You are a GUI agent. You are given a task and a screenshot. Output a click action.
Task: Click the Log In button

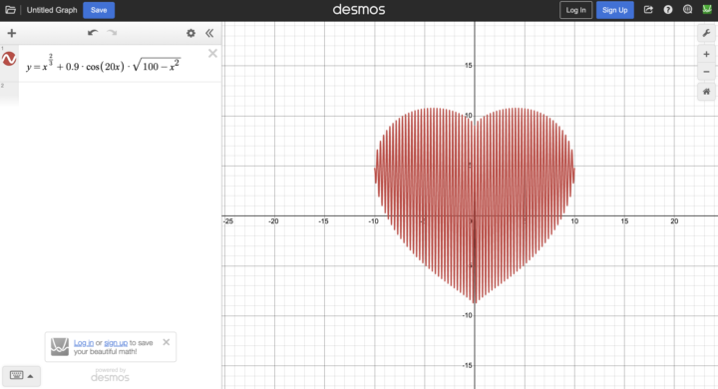575,10
